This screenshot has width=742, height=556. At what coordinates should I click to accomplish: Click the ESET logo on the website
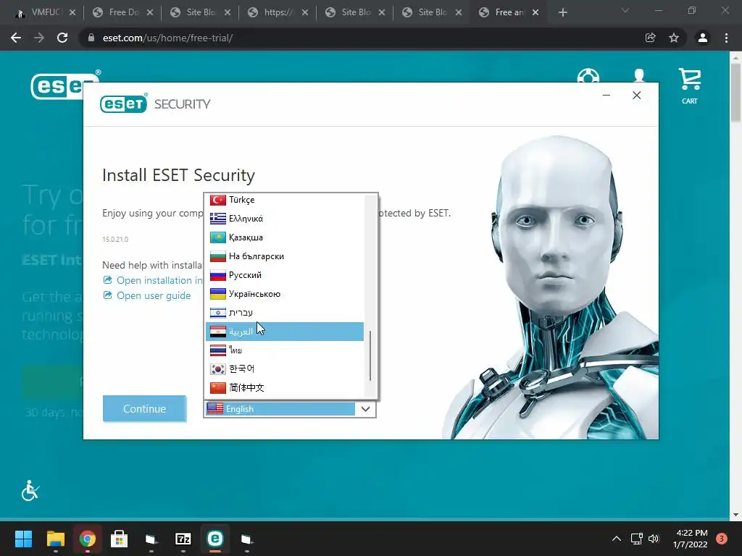(x=64, y=85)
